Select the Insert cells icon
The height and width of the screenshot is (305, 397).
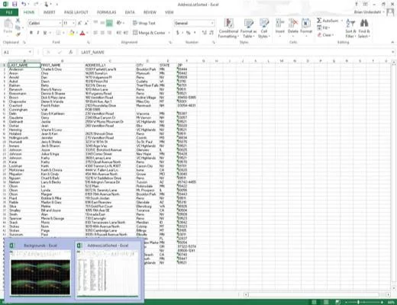point(280,27)
